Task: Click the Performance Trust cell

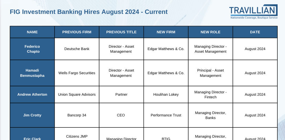Action: pos(166,115)
